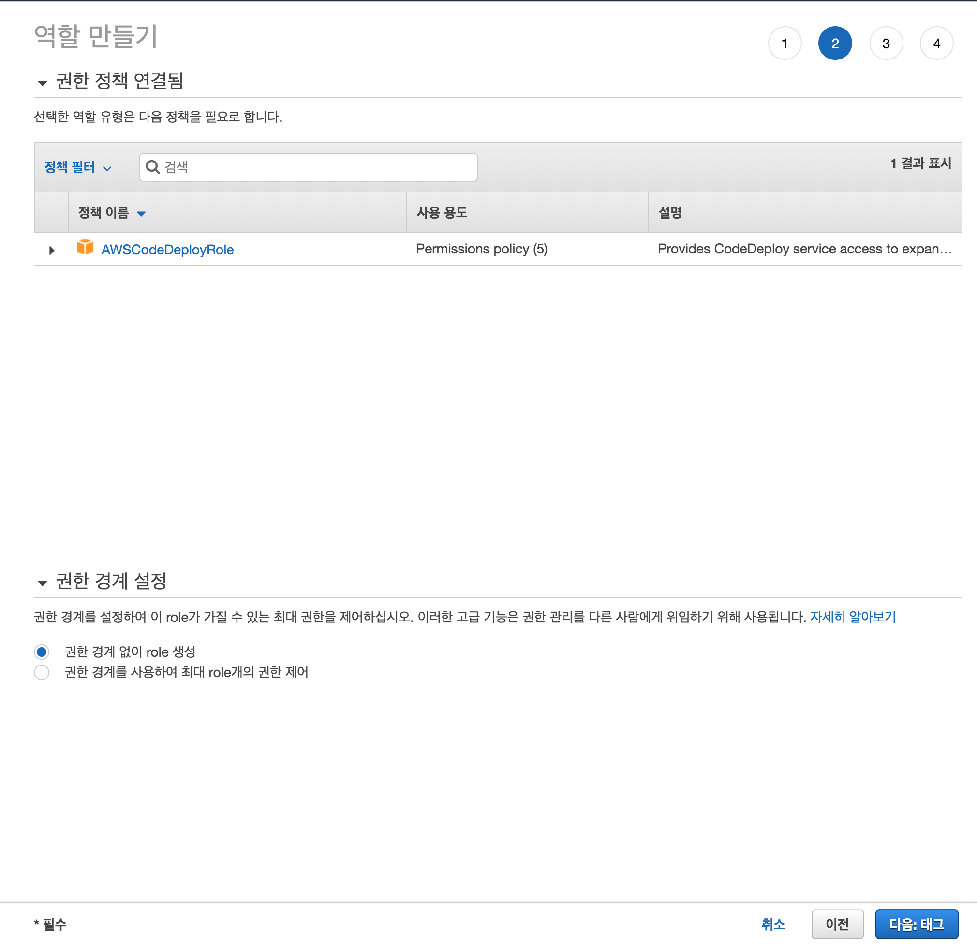Viewport: 977px width, 947px height.
Task: Click the 설명 column header
Action: pyautogui.click(x=670, y=213)
